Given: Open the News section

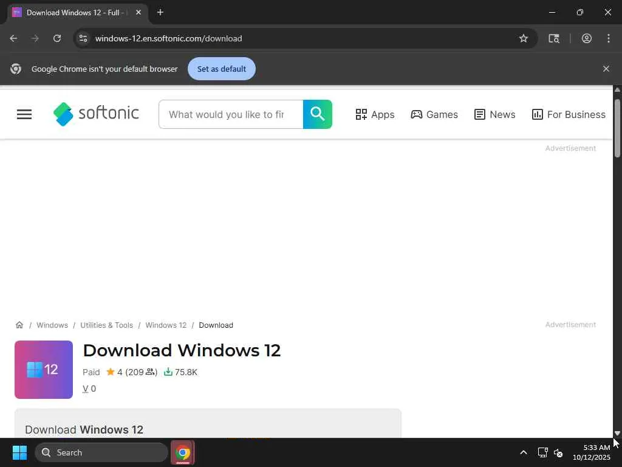Looking at the screenshot, I should point(494,114).
